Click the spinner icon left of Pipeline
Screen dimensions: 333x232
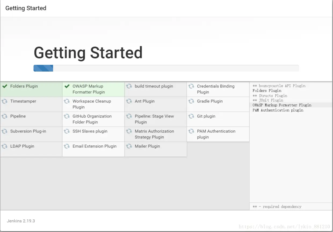coord(5,116)
